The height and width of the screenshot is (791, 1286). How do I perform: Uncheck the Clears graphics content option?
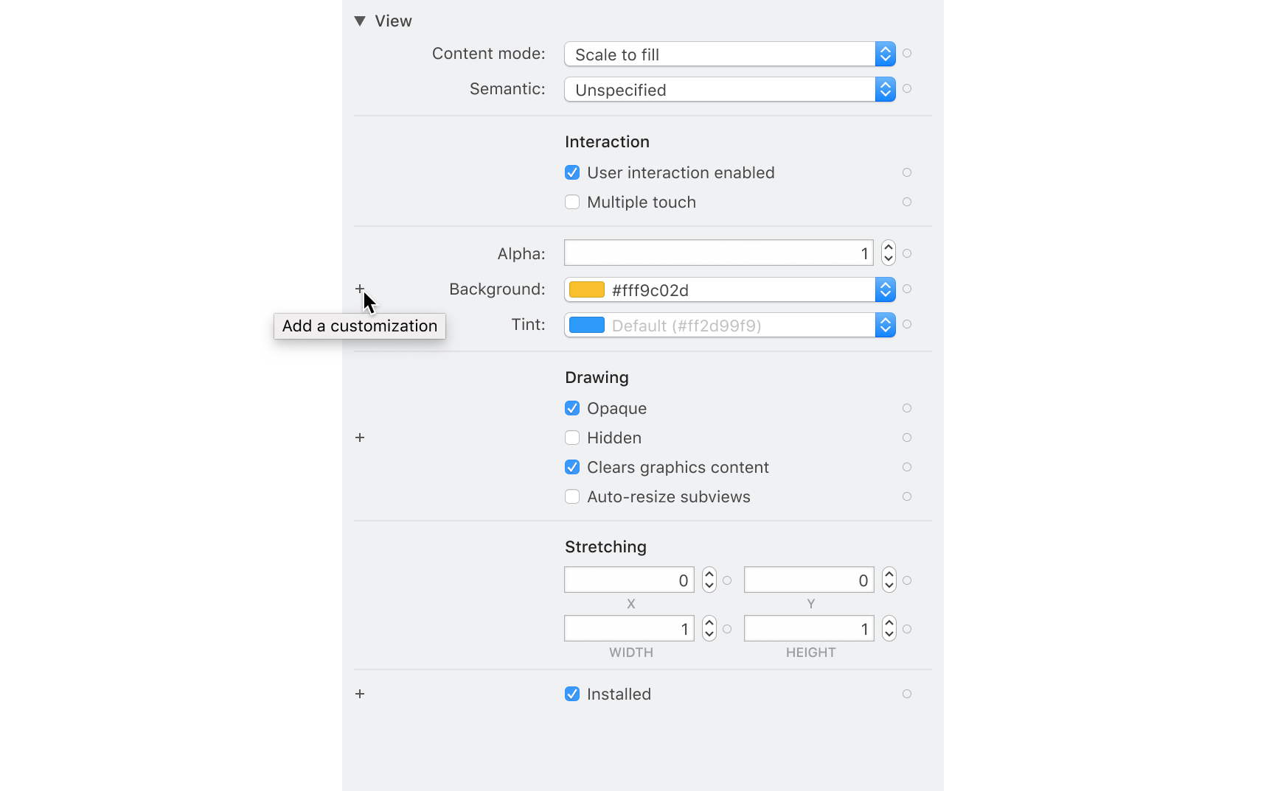(572, 467)
